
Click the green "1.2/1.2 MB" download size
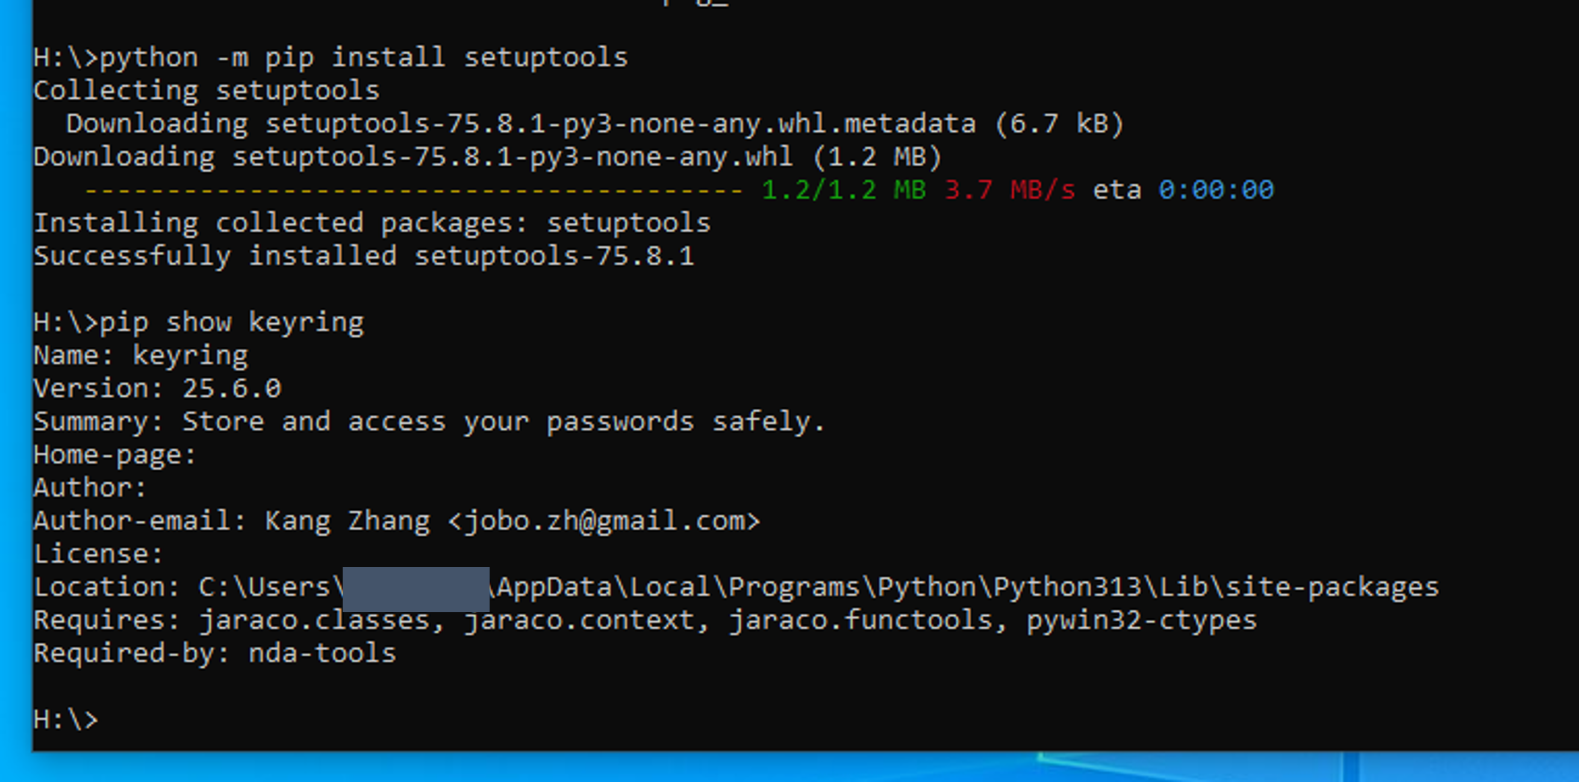(x=843, y=191)
